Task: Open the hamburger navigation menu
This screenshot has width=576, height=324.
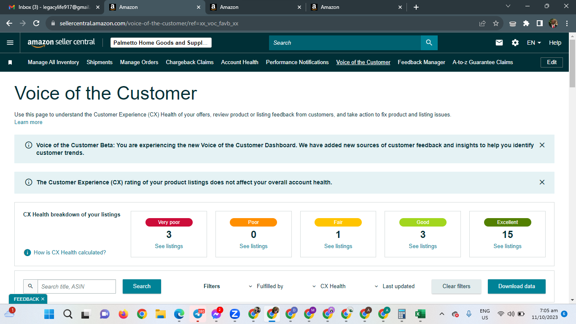Action: (10, 43)
